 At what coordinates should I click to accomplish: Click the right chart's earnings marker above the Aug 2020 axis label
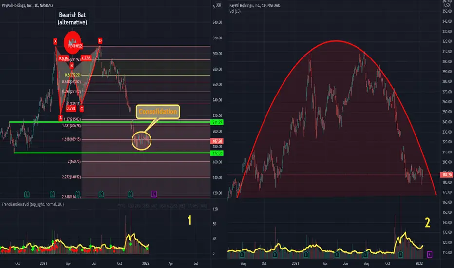[242, 255]
